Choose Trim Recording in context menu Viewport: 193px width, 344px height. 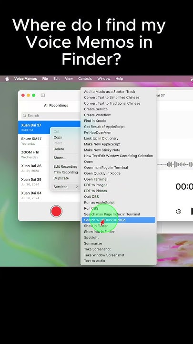66,172
